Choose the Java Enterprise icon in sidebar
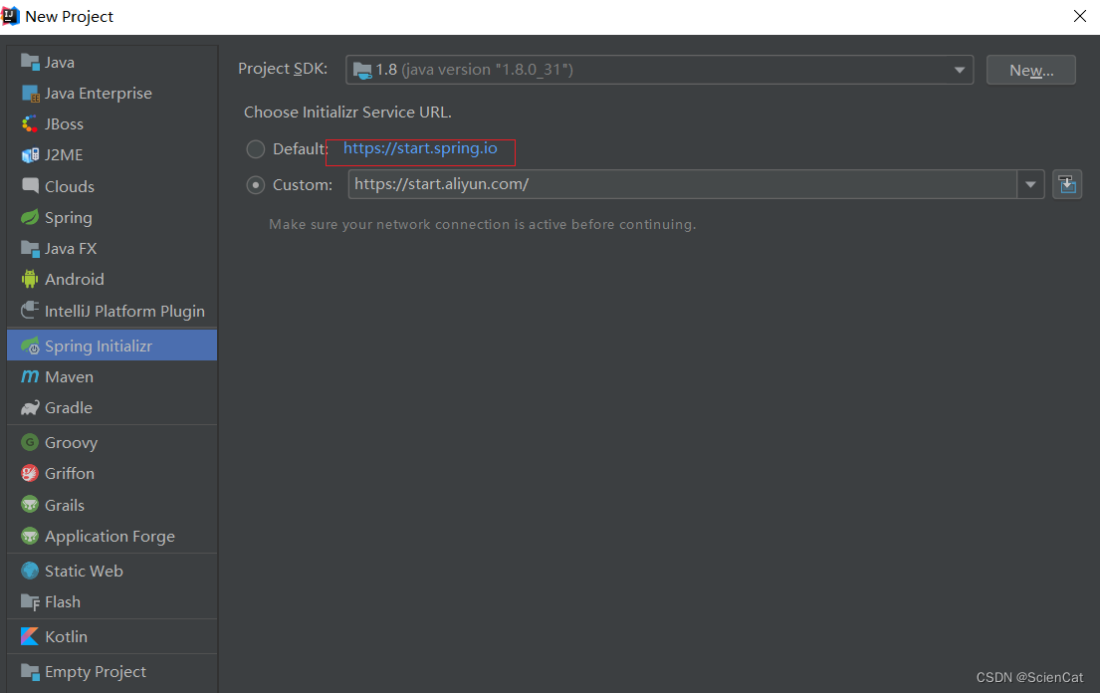Viewport: 1100px width, 693px height. click(x=30, y=94)
